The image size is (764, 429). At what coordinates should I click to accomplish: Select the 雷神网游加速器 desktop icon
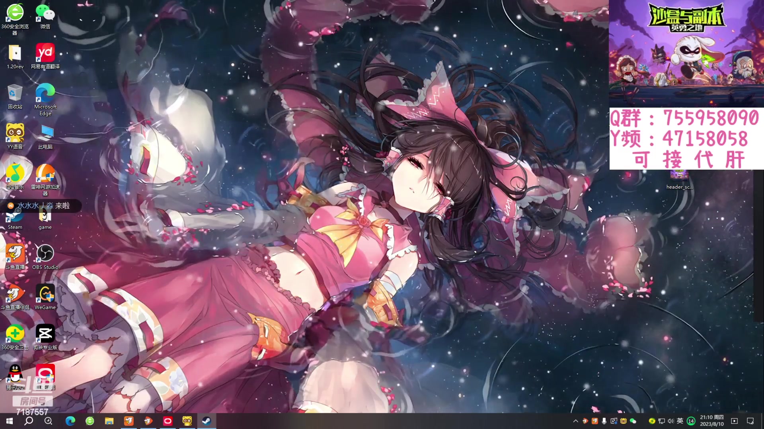[45, 180]
